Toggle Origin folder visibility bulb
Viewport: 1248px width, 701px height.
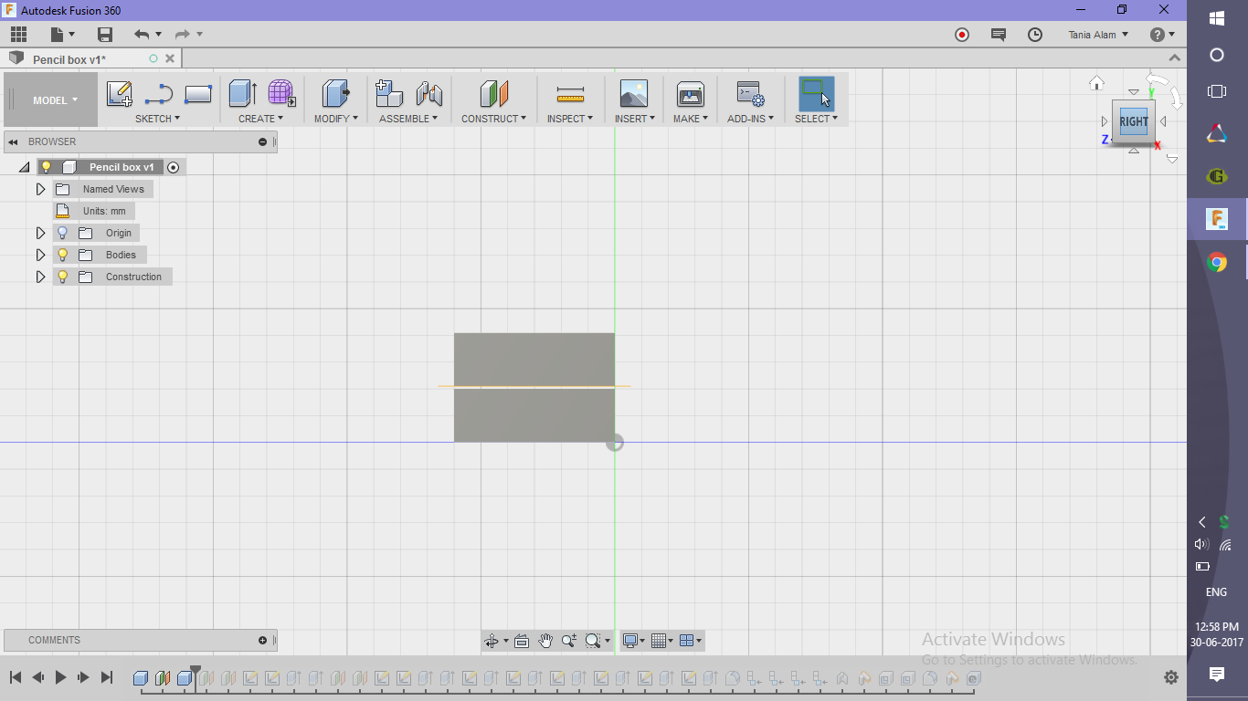pyautogui.click(x=63, y=233)
